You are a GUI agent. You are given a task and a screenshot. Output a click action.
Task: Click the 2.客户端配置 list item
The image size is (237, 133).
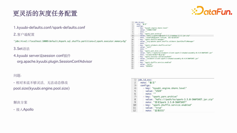pos(24,34)
